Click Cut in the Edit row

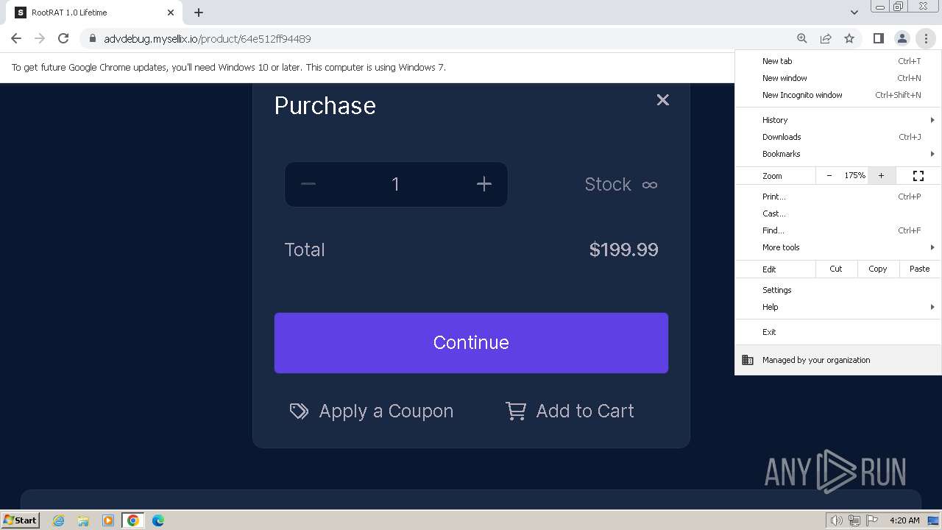pos(836,269)
